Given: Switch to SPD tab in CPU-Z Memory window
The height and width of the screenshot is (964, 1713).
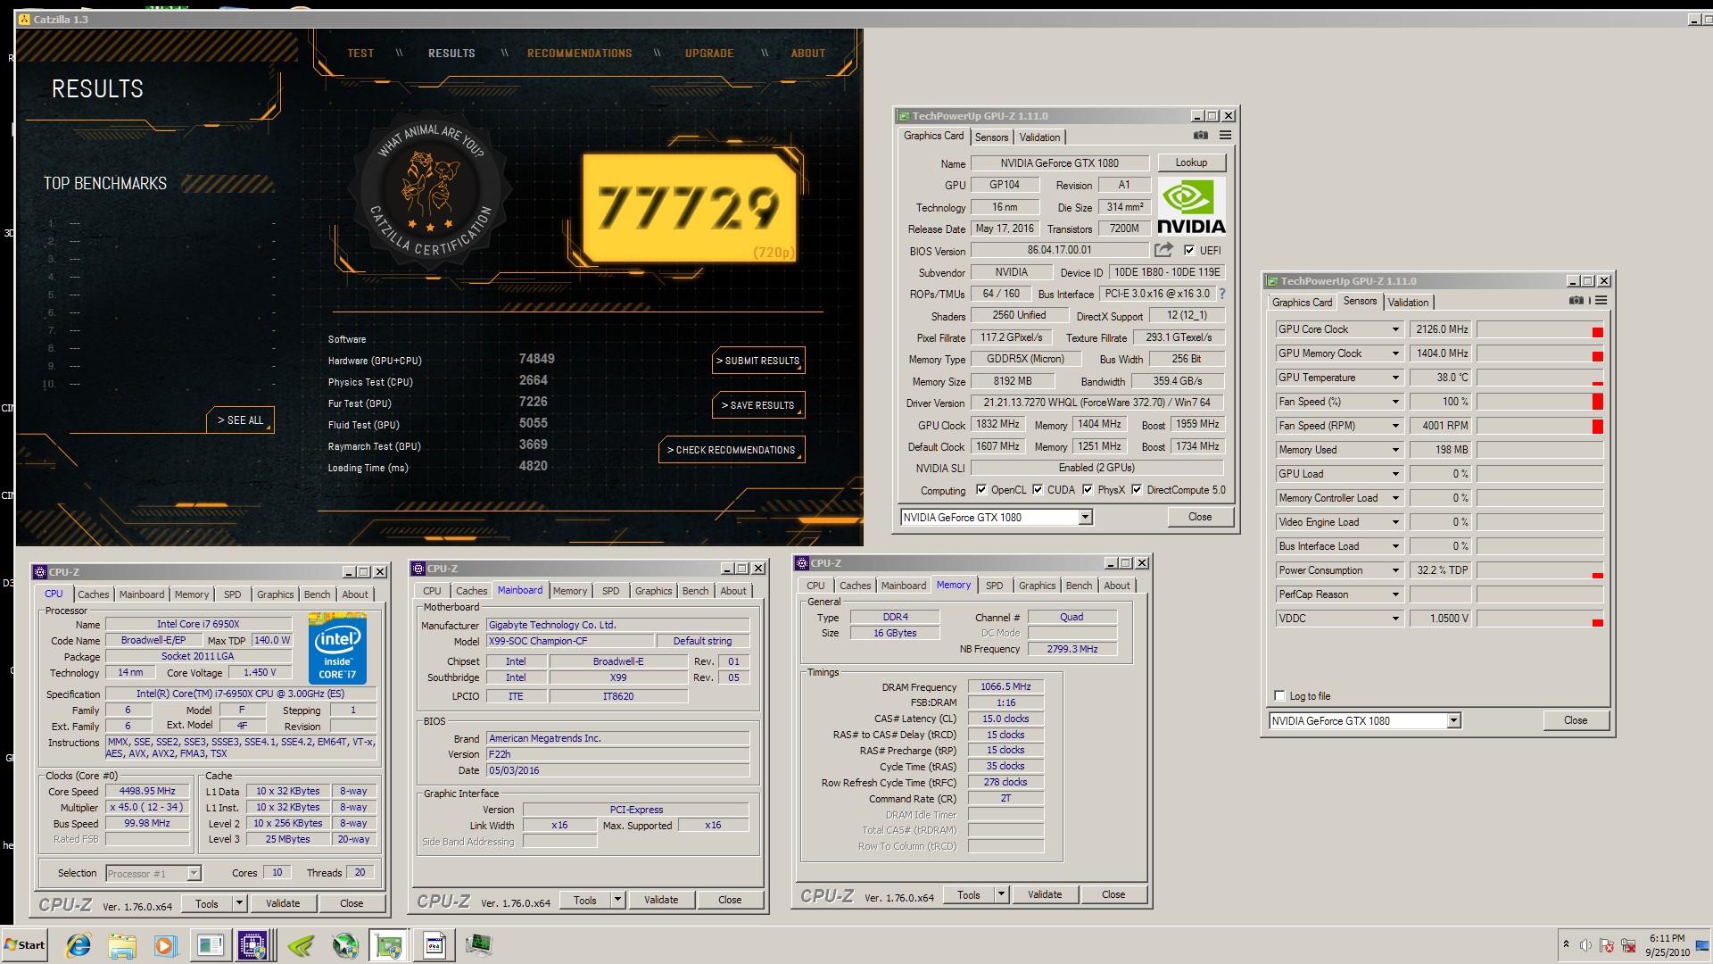Looking at the screenshot, I should click(x=994, y=586).
